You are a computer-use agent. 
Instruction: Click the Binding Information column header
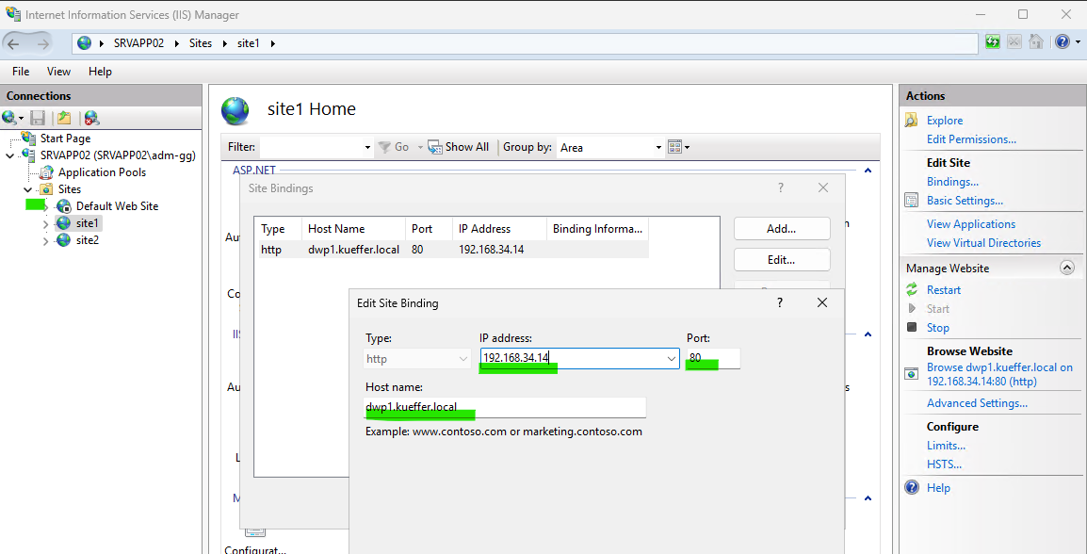[x=597, y=229]
